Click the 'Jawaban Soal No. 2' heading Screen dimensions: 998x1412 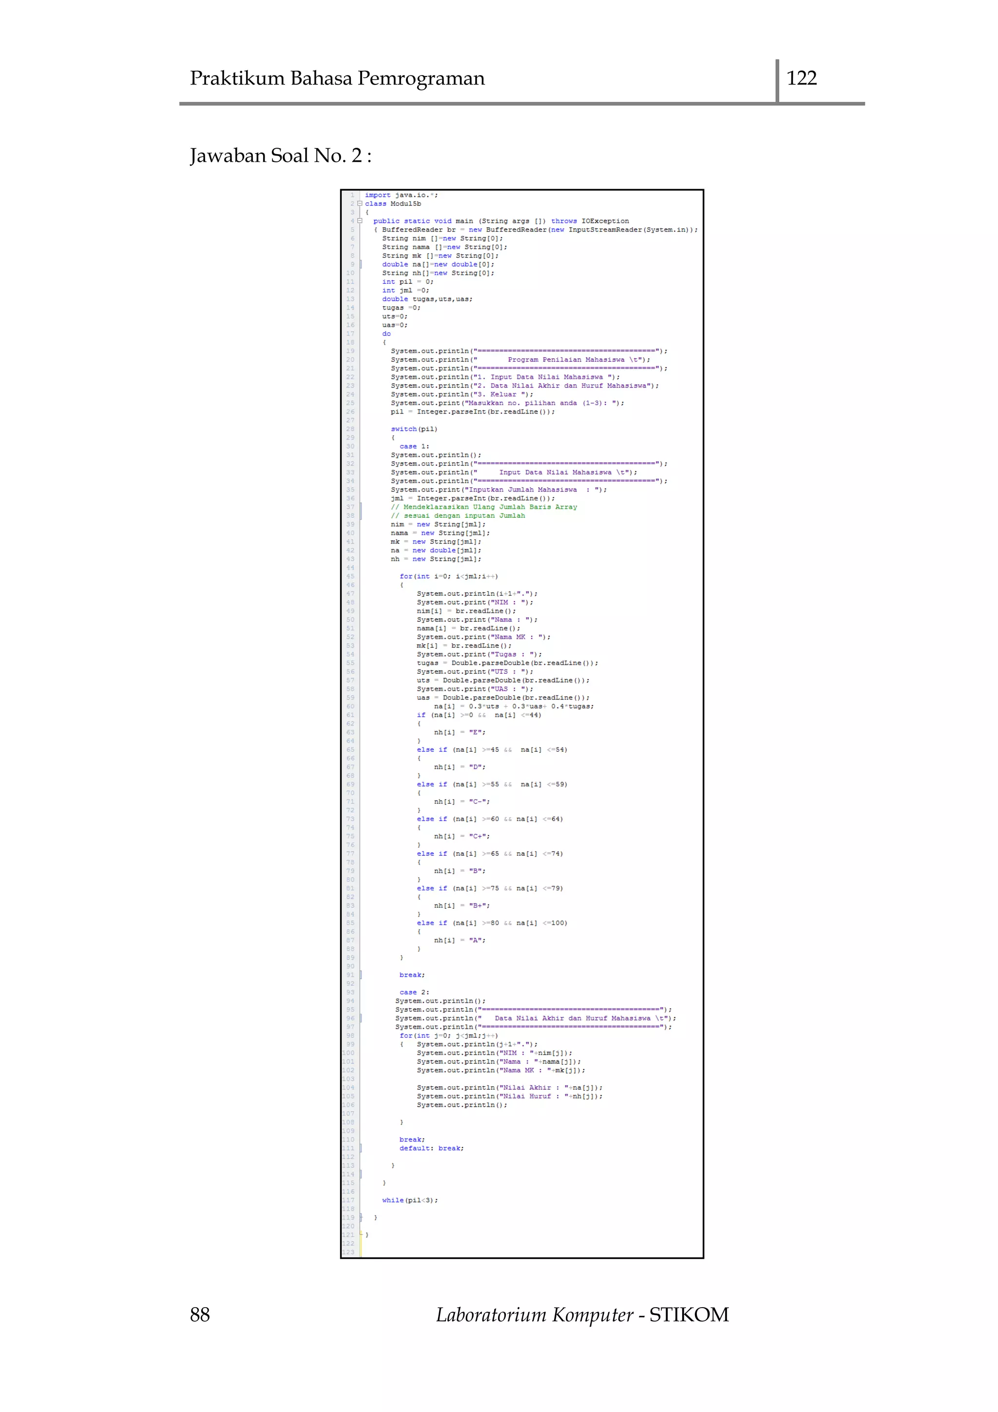pyautogui.click(x=280, y=156)
